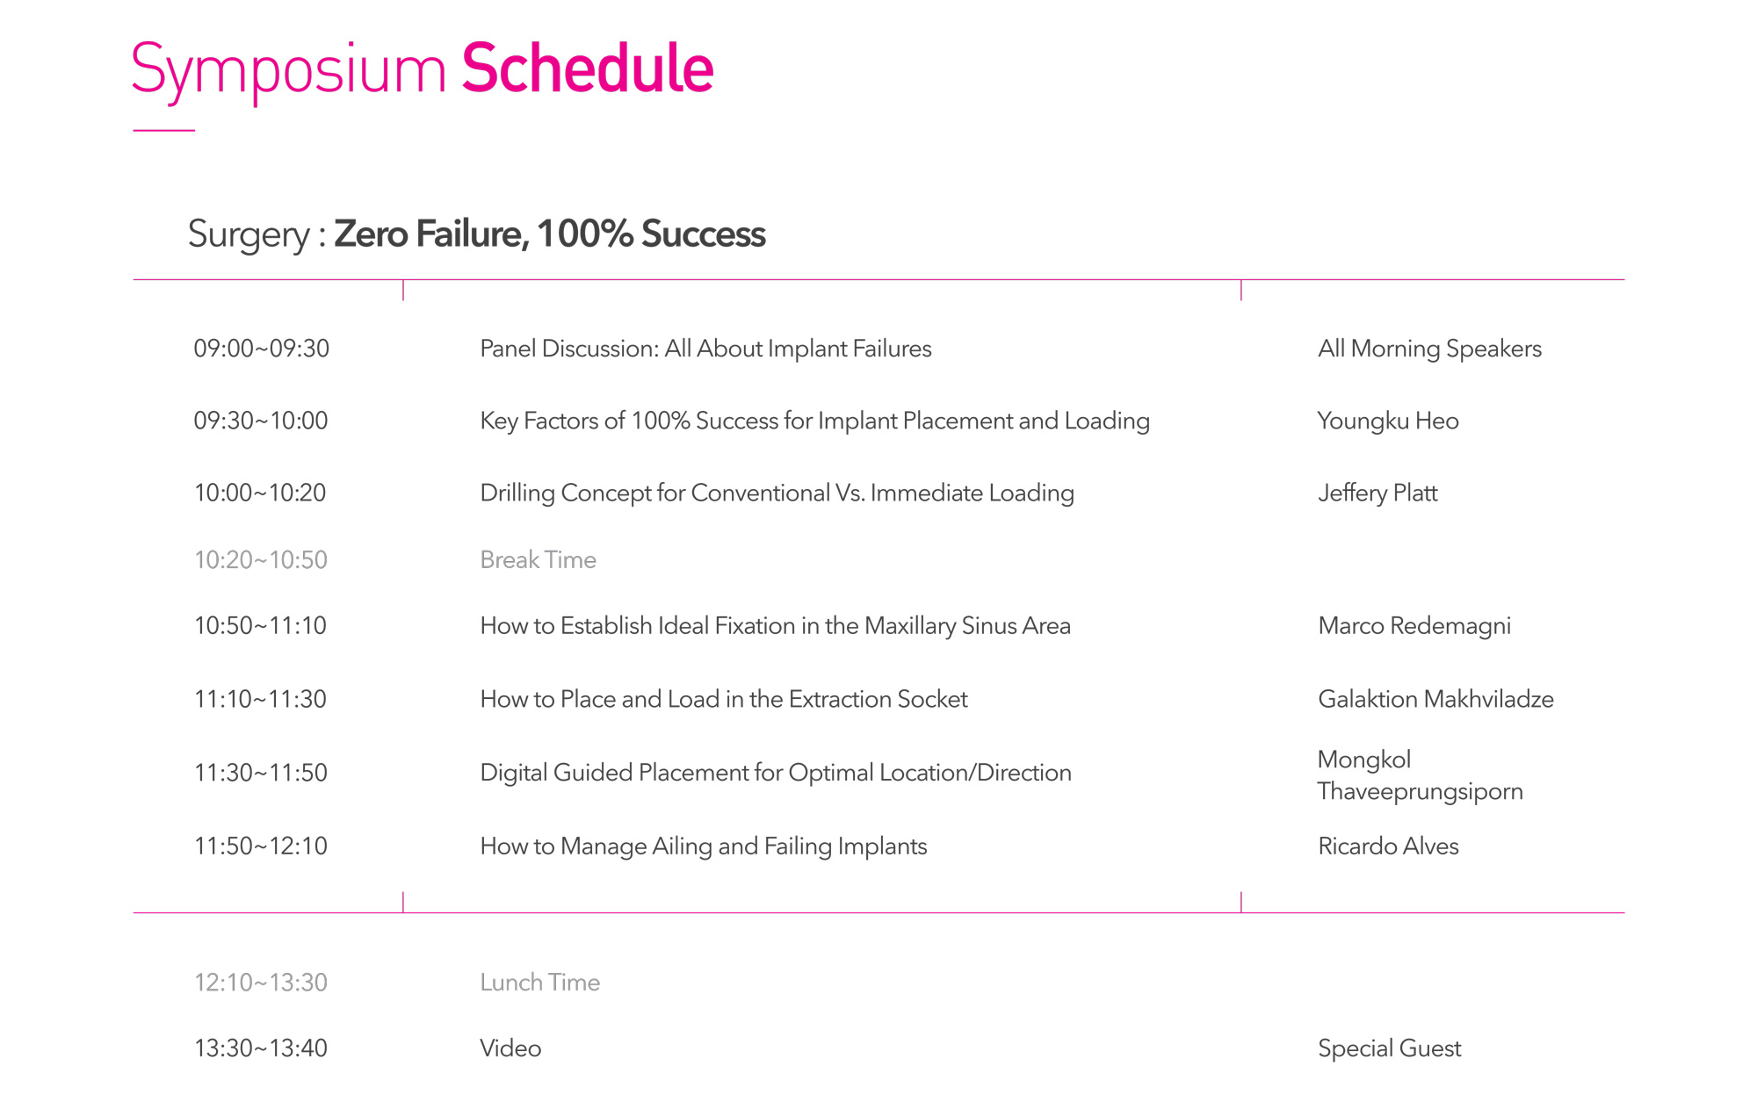Click speaker name Ricardo Alves
1757x1109 pixels.
pos(1388,846)
